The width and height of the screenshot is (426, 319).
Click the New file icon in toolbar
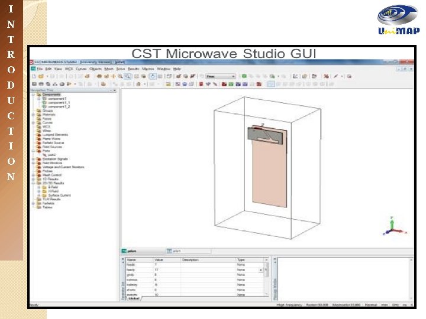(34, 76)
